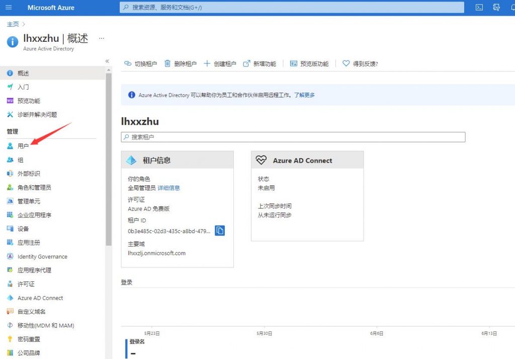Image resolution: width=515 pixels, height=359 pixels.
Task: Click the 5月23日 chart date label
Action: [152, 333]
